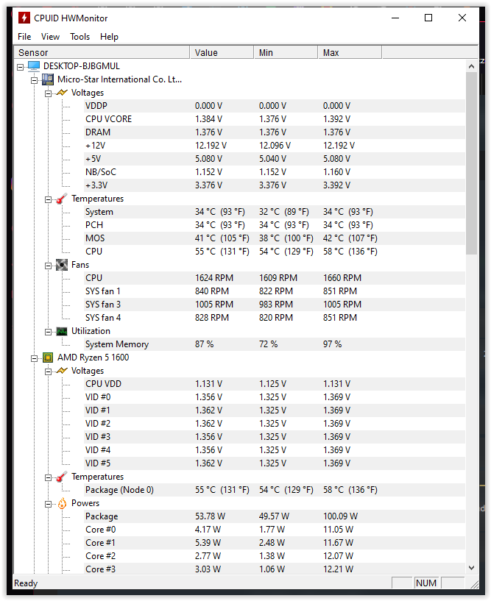Screen dimensions: 491x601
Task: Maximize the HWMonitor window
Action: (x=428, y=18)
